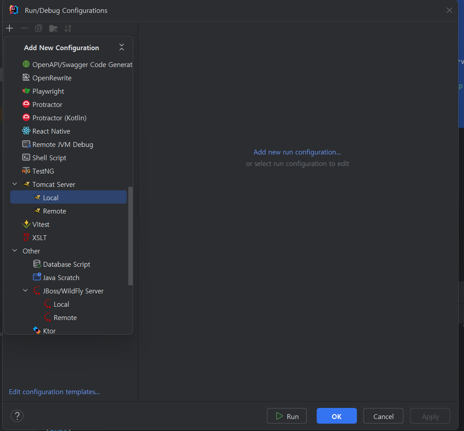Click the Java Scratch icon
The image size is (464, 431).
(x=37, y=277)
